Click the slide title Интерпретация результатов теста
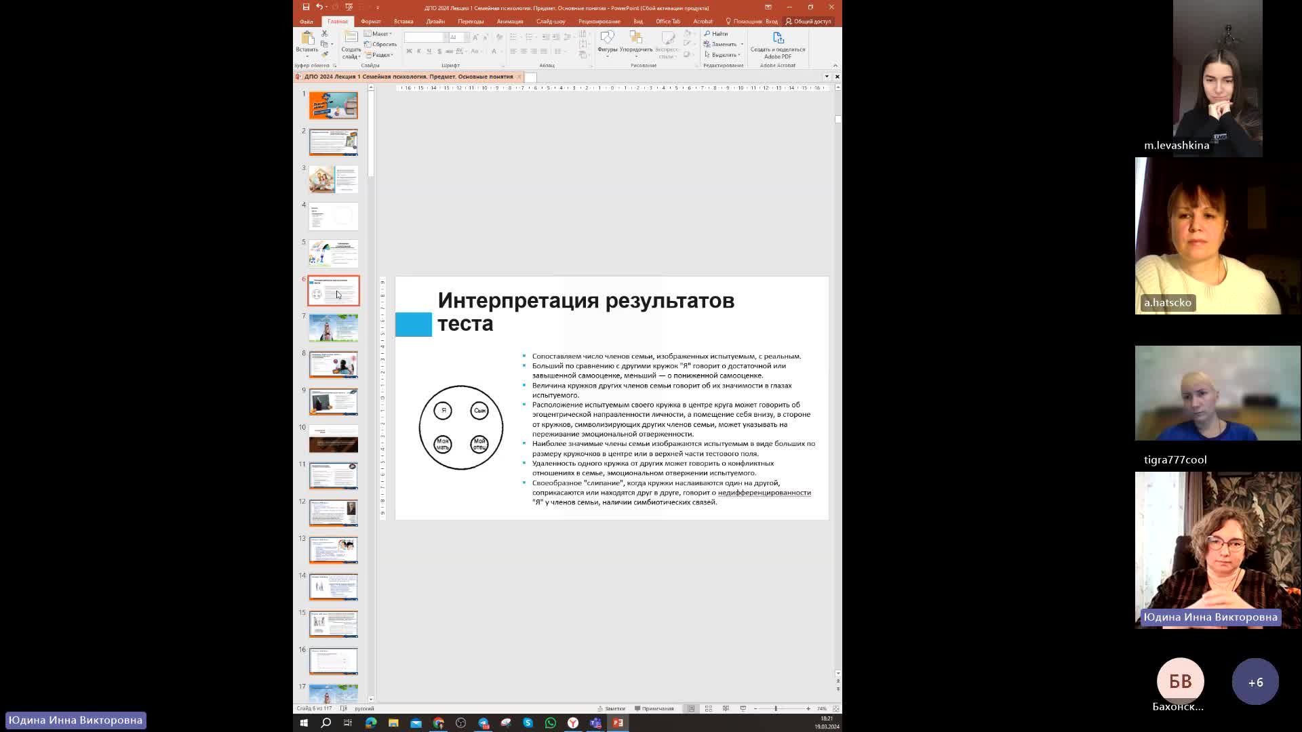This screenshot has height=732, width=1302. [x=586, y=312]
